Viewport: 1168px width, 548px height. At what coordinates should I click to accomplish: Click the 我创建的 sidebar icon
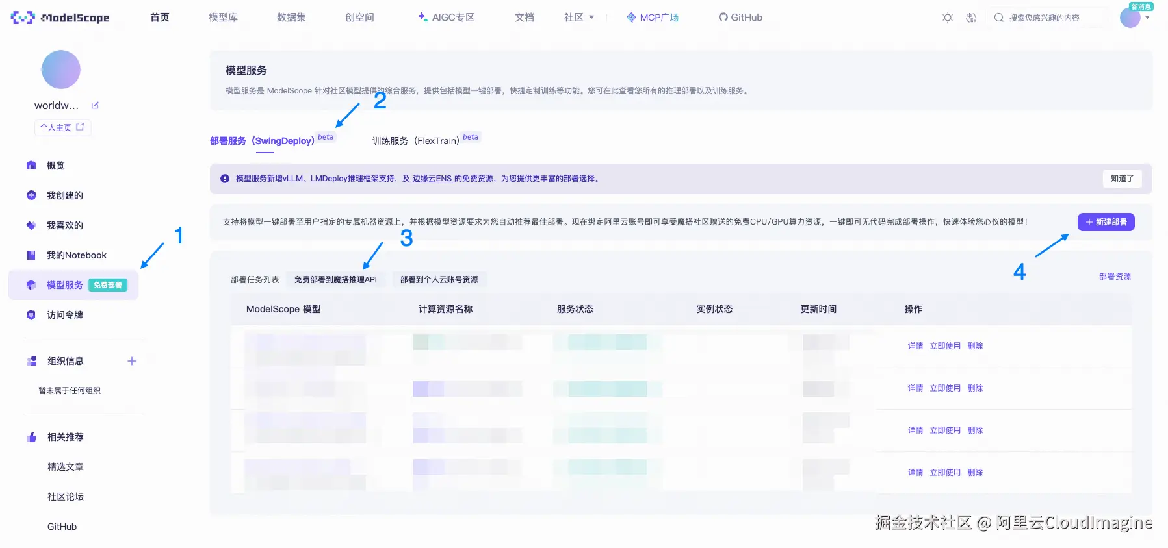[x=31, y=195]
